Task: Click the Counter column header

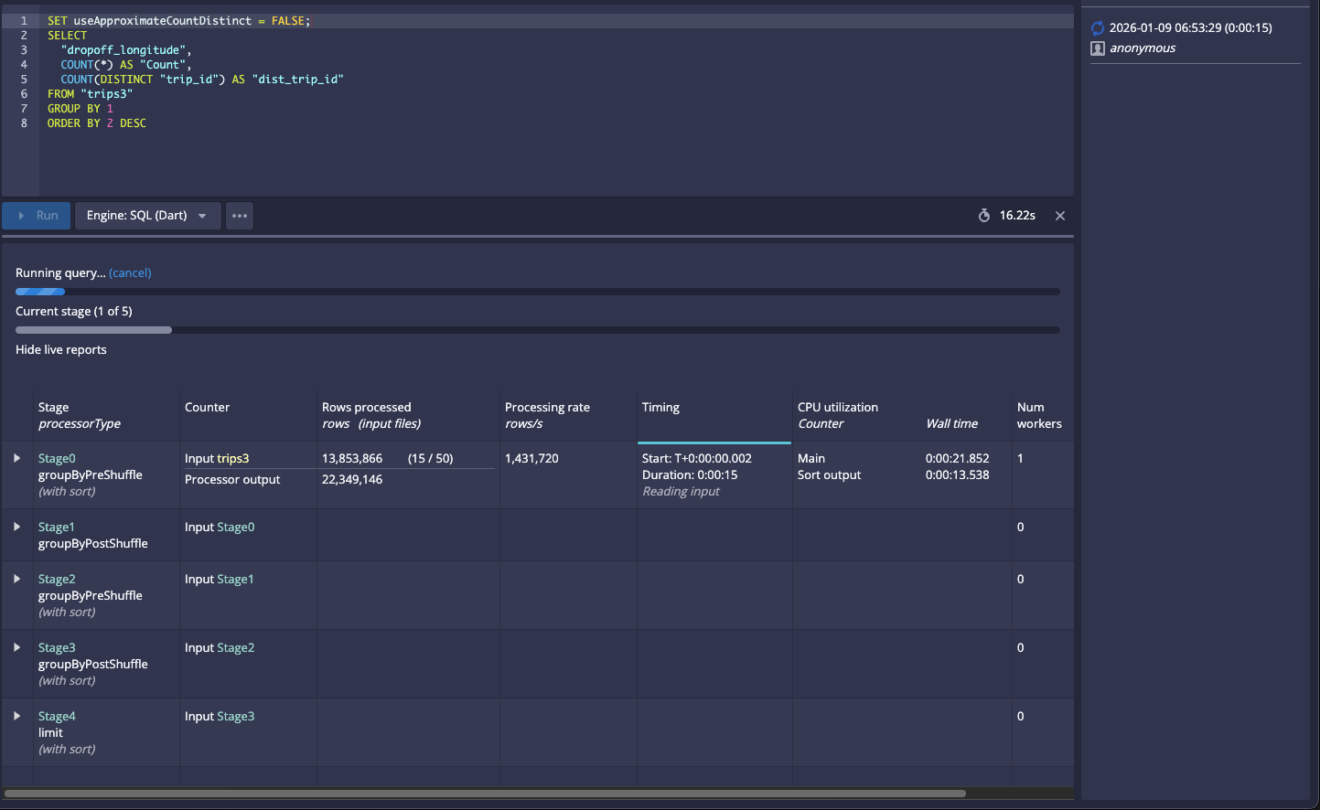Action: tap(207, 407)
